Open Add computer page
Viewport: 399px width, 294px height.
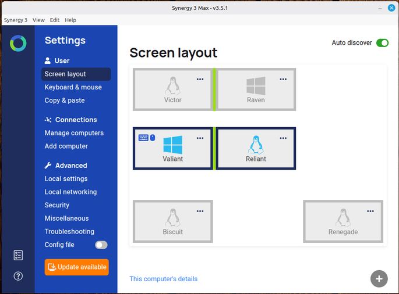pos(66,146)
